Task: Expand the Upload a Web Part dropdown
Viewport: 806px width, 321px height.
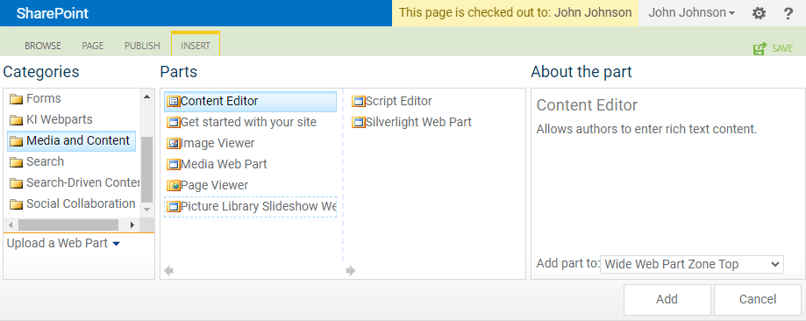Action: 63,243
